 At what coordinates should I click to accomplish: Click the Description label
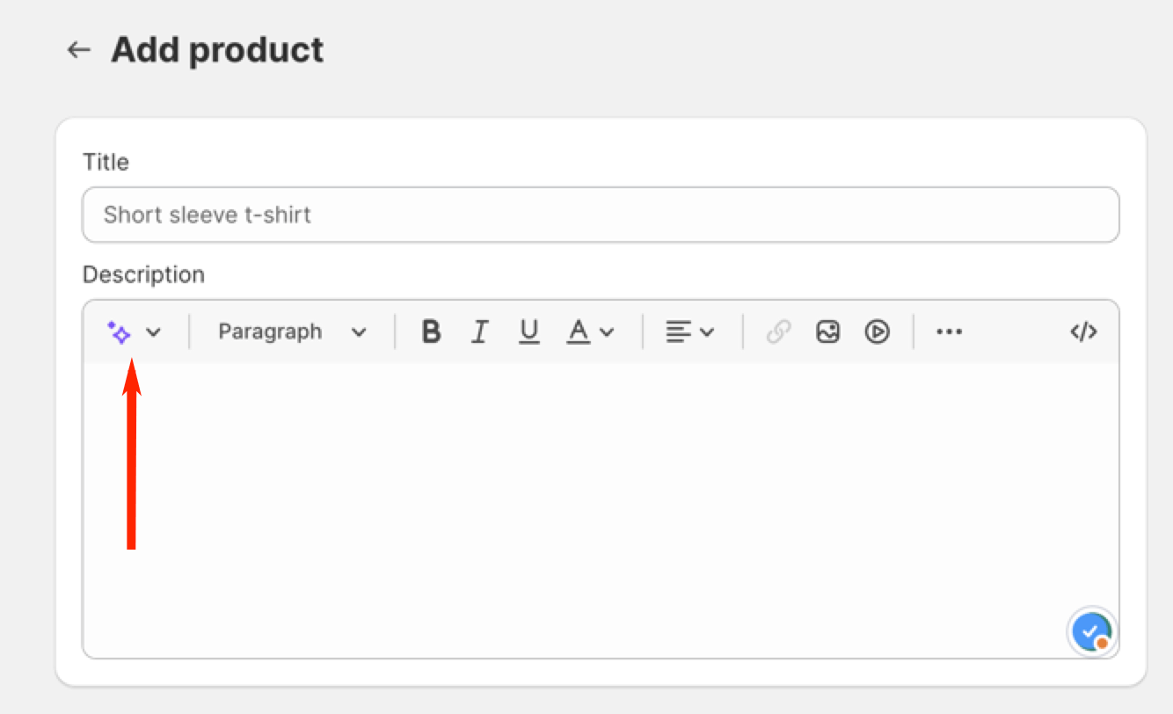click(143, 274)
